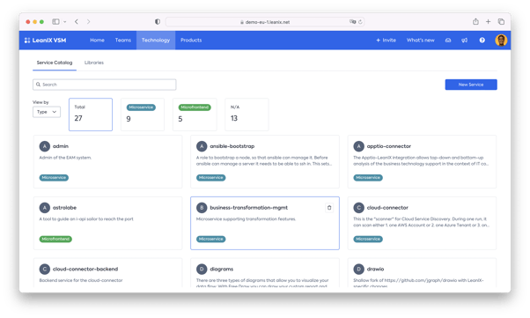Click Microservice tag on admin card
This screenshot has width=530, height=318.
tap(54, 178)
